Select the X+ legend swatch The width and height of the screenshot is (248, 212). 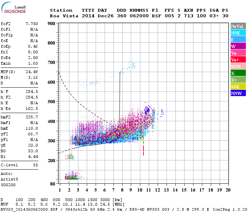[x=238, y=80]
